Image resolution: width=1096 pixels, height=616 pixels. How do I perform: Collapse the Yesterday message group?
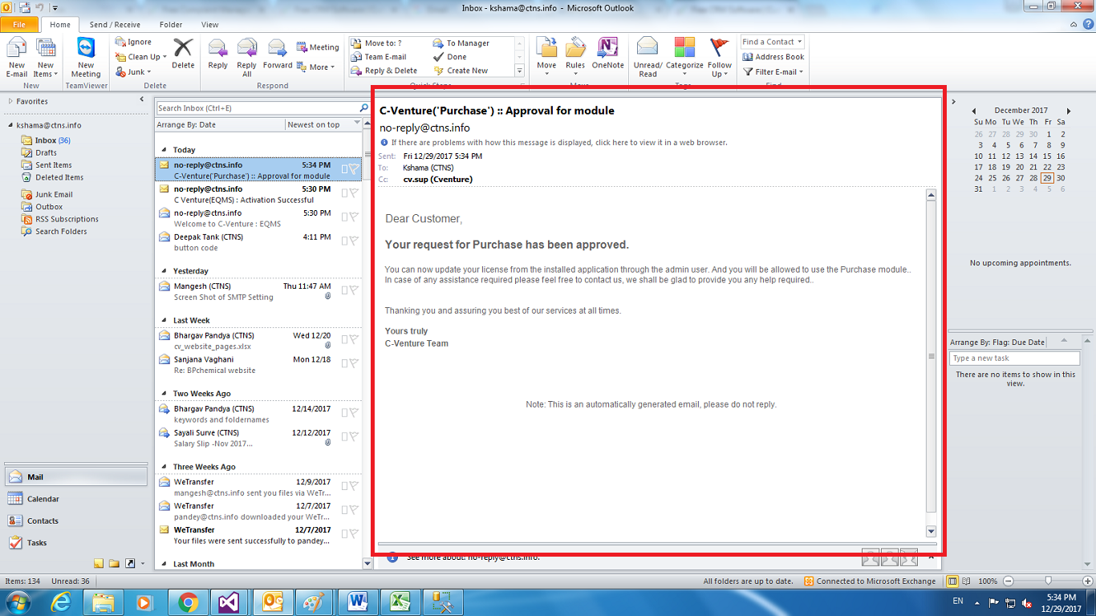coord(164,271)
